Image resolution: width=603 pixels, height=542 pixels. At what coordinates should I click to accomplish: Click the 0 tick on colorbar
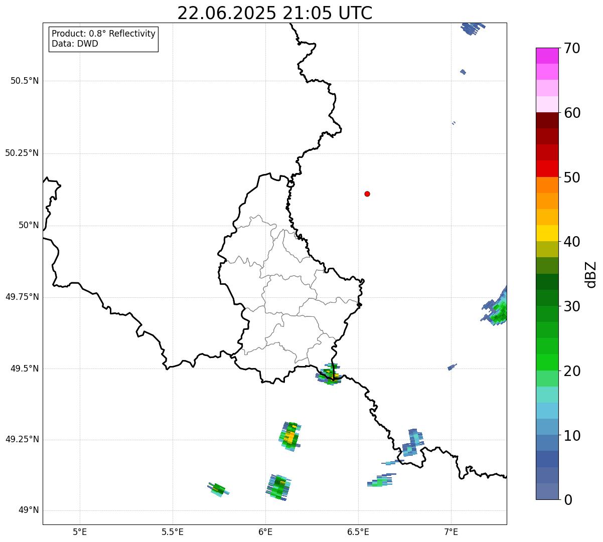pyautogui.click(x=567, y=500)
